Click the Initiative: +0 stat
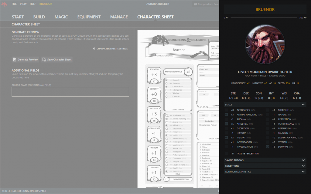The image size is (311, 194). pyautogui.click(x=259, y=83)
